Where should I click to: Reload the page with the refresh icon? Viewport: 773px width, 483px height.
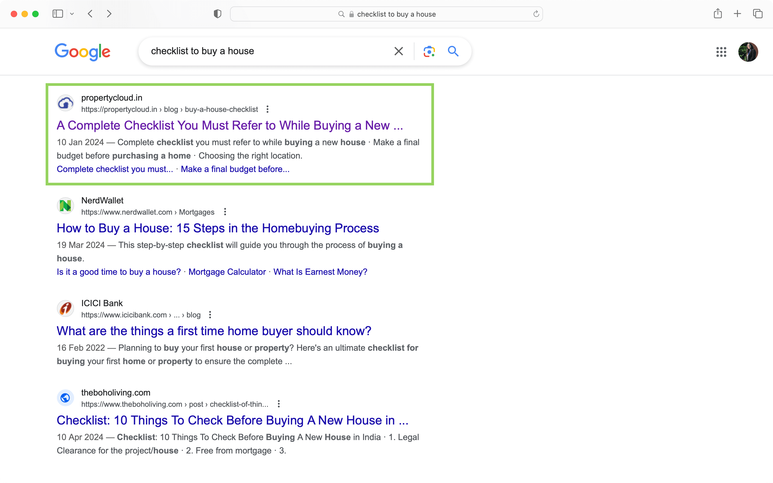(x=536, y=14)
